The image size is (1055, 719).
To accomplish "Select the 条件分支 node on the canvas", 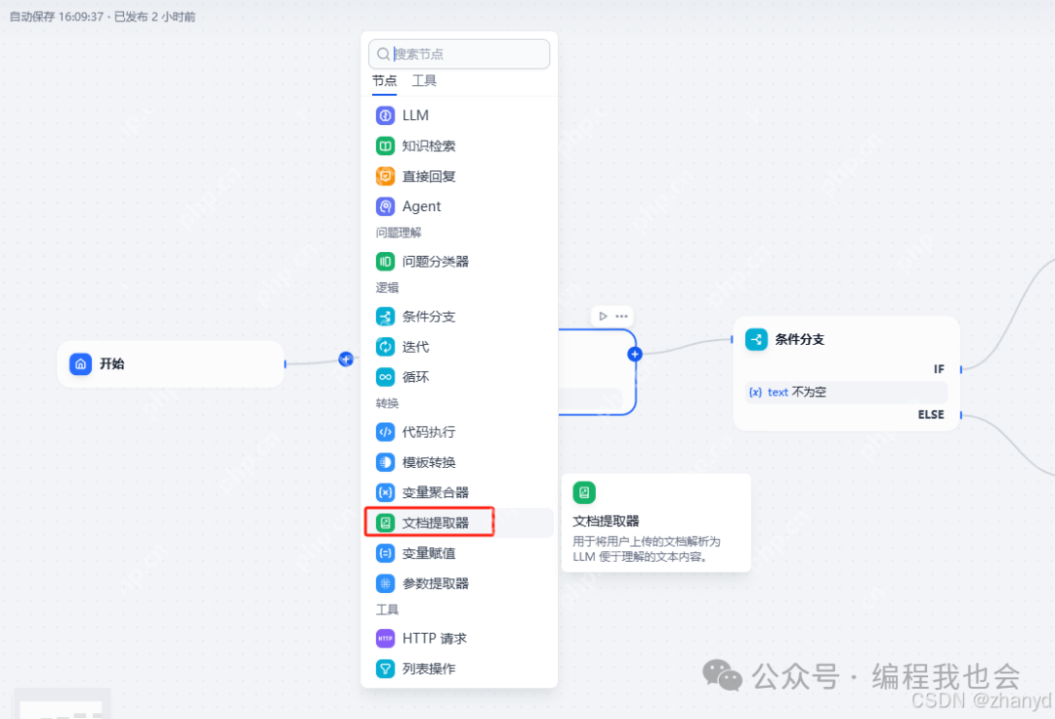I will click(x=846, y=373).
